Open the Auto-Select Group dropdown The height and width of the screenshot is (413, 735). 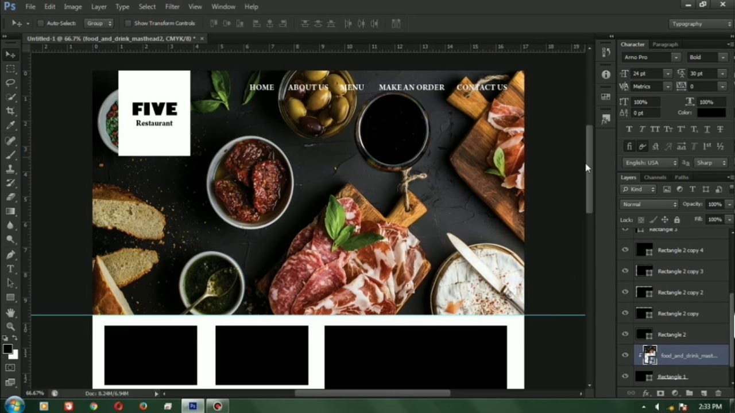pos(99,24)
